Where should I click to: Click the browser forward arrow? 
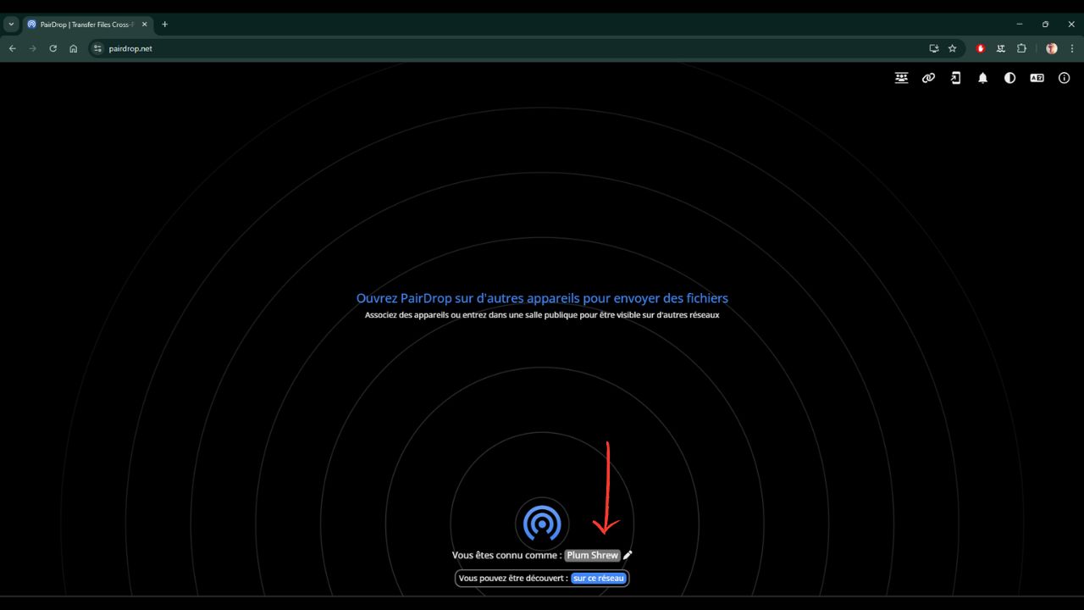tap(33, 48)
